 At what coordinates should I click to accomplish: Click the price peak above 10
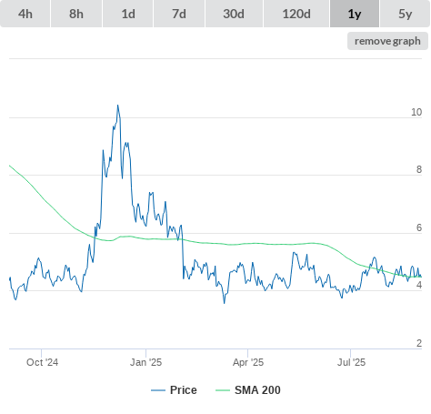coord(118,106)
